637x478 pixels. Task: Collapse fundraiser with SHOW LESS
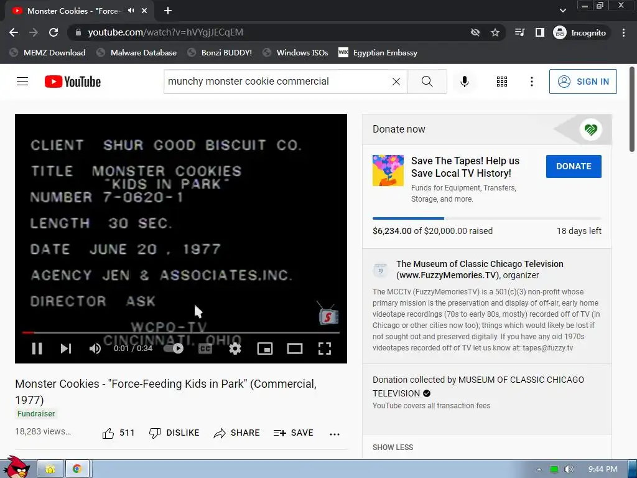pyautogui.click(x=393, y=447)
